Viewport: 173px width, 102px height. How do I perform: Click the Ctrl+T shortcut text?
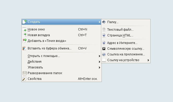(x=82, y=35)
